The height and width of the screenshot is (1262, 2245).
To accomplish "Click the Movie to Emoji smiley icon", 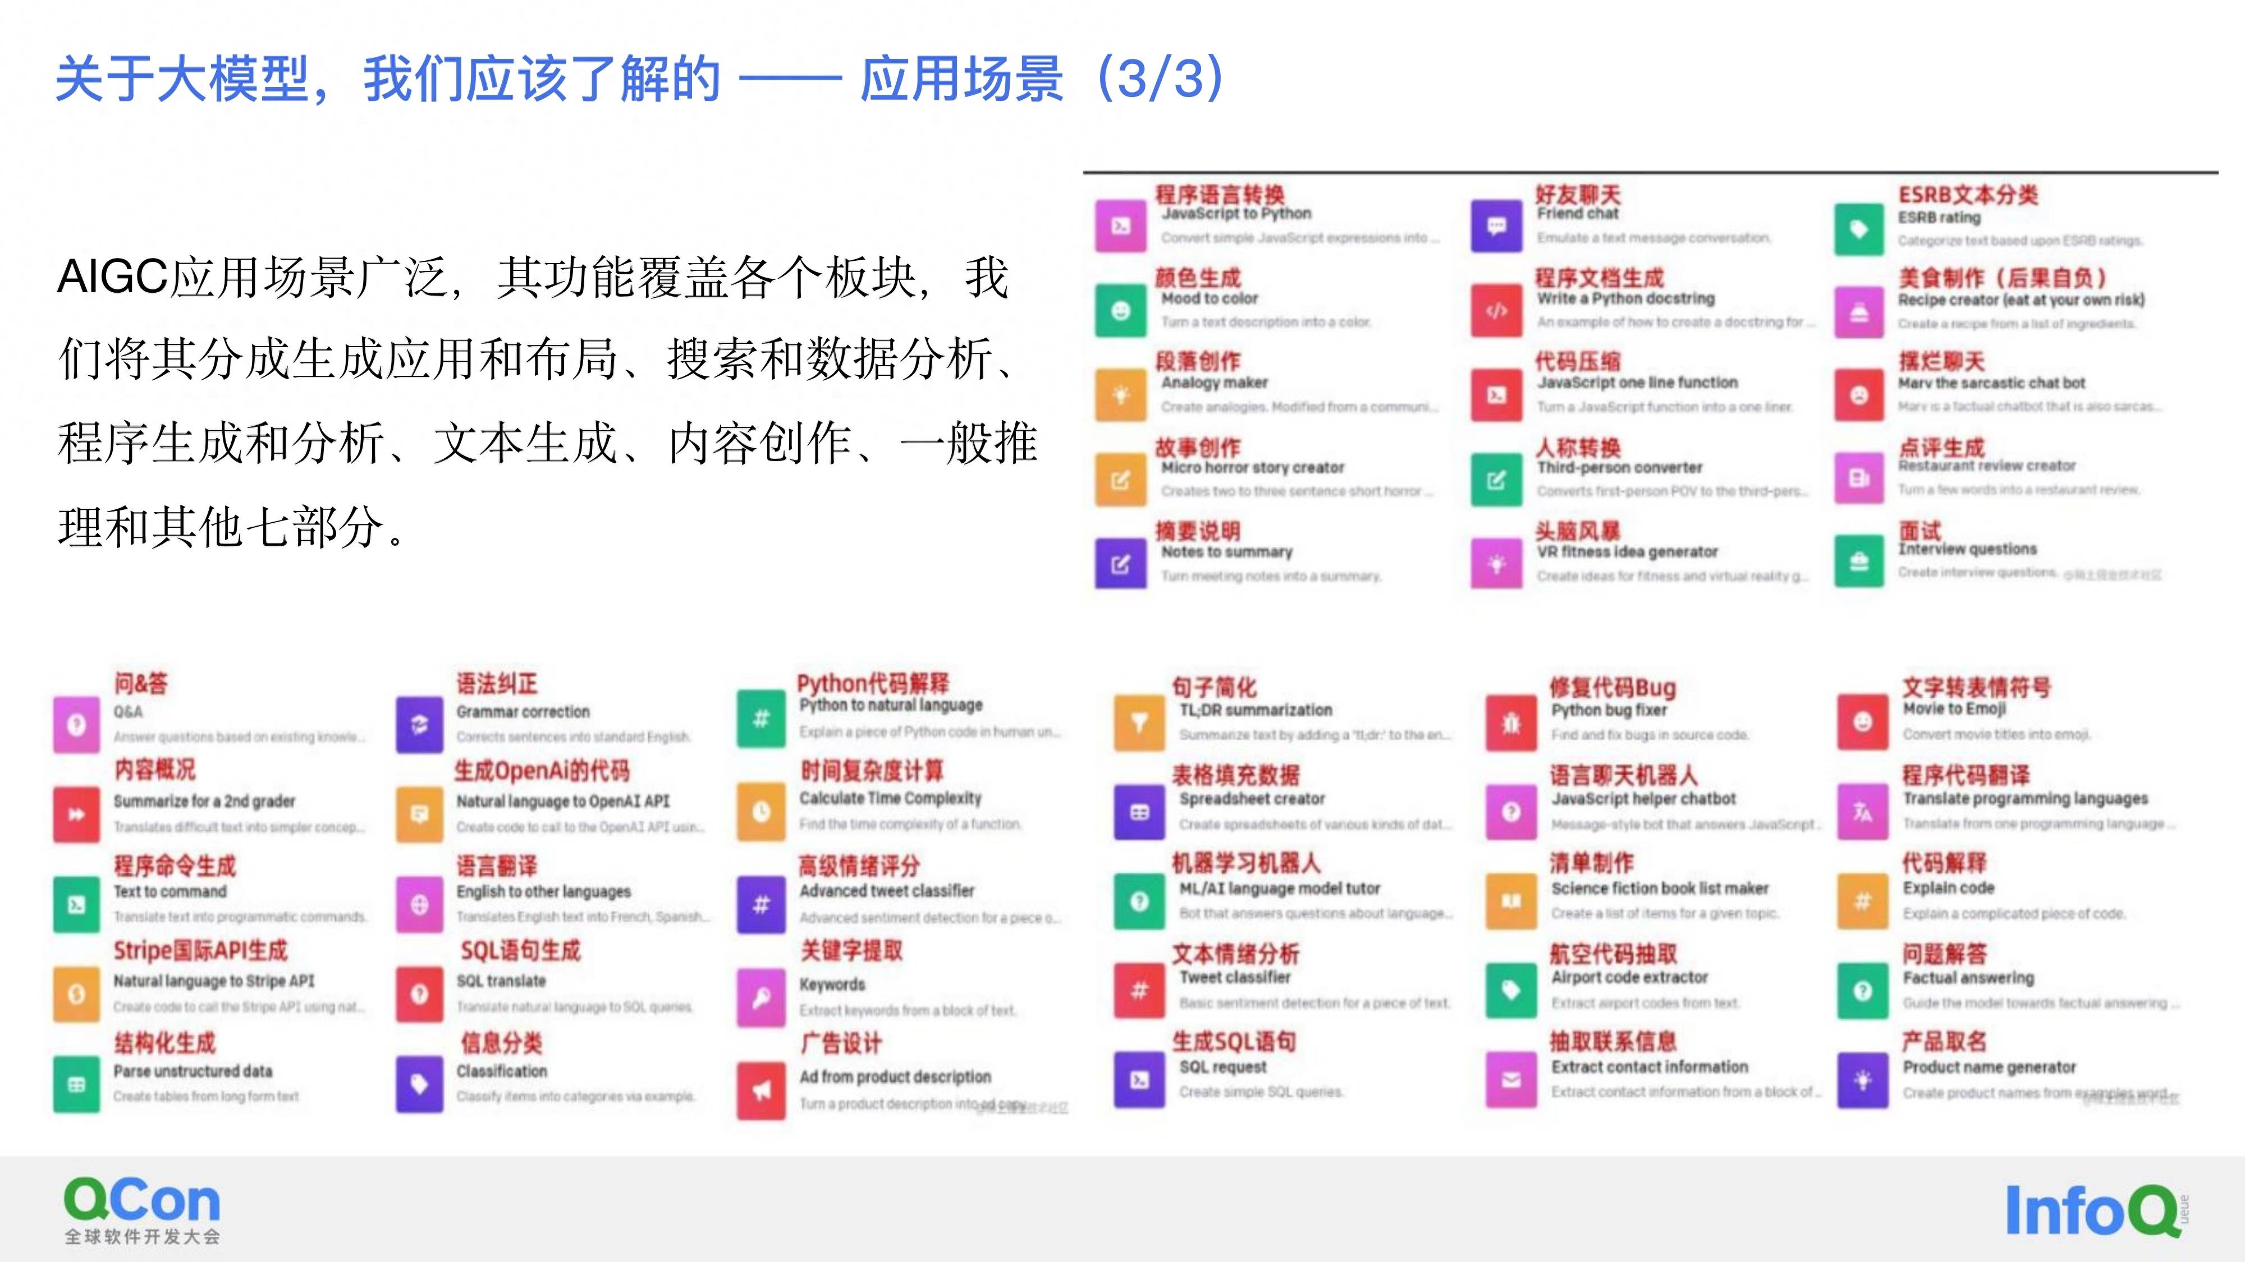I will coord(1862,723).
